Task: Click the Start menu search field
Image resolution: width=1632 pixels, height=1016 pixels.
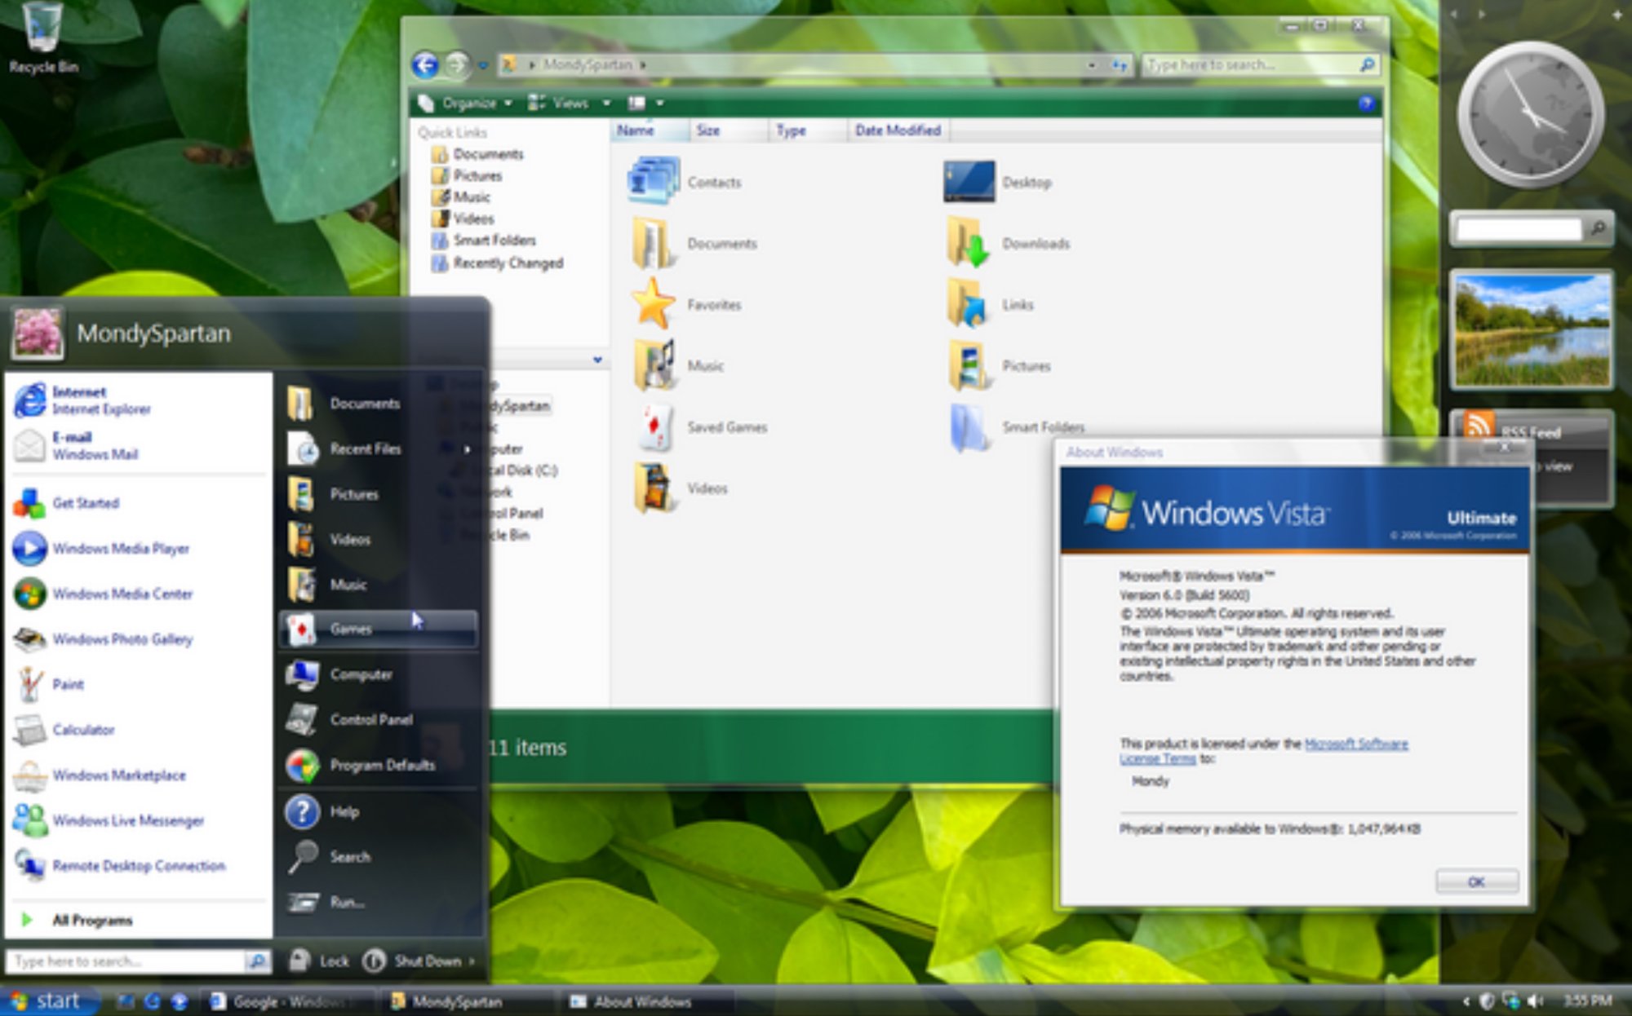Action: click(x=126, y=961)
